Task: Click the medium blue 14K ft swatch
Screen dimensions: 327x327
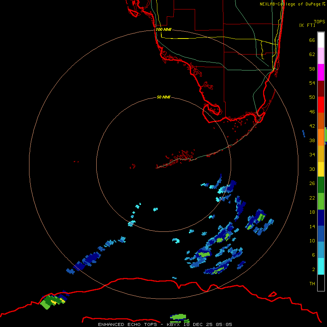Action: click(321, 234)
